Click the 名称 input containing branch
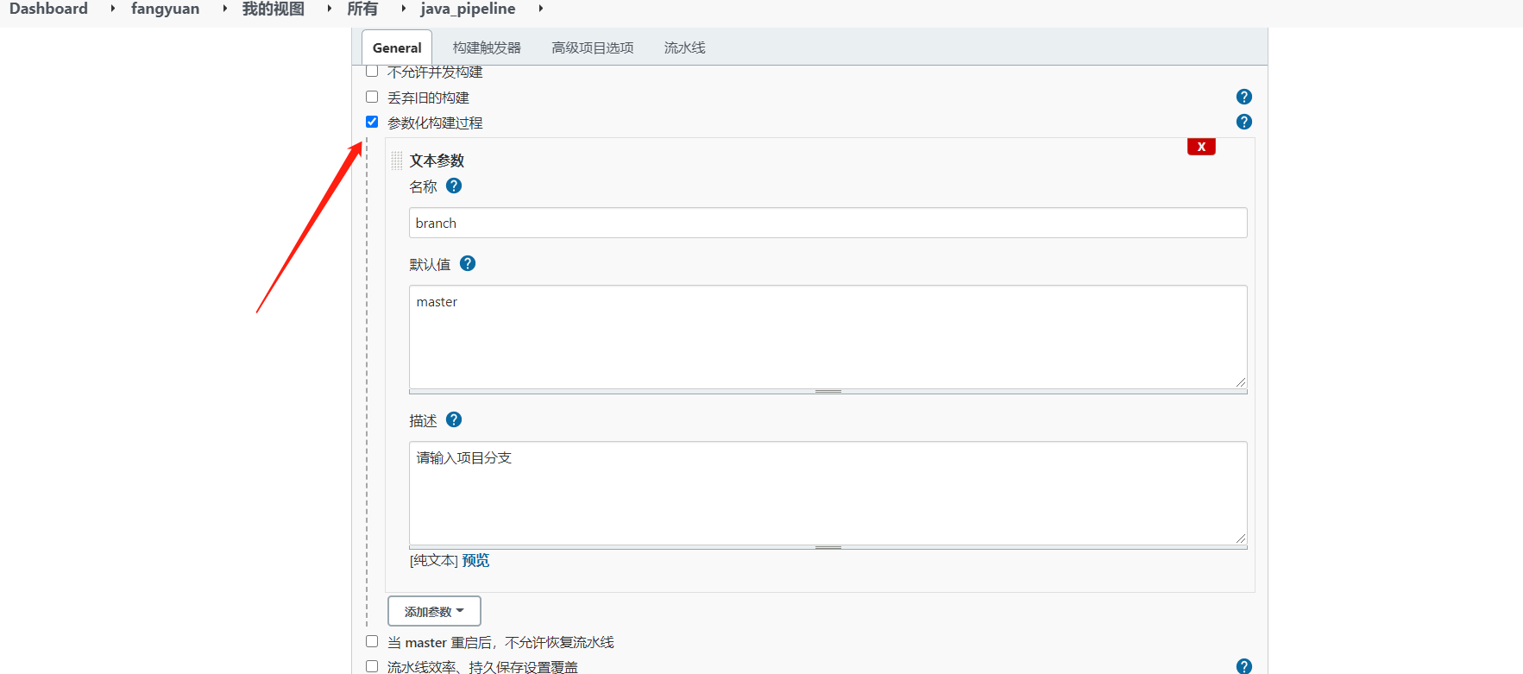 pyautogui.click(x=828, y=223)
